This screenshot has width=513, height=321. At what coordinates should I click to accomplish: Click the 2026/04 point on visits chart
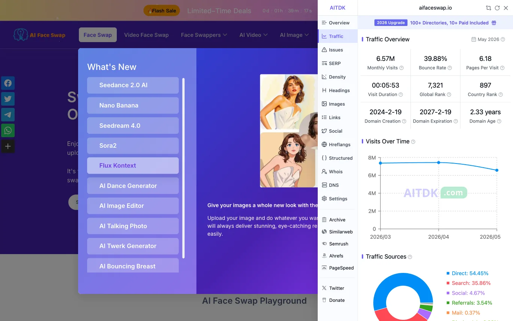[x=439, y=162]
